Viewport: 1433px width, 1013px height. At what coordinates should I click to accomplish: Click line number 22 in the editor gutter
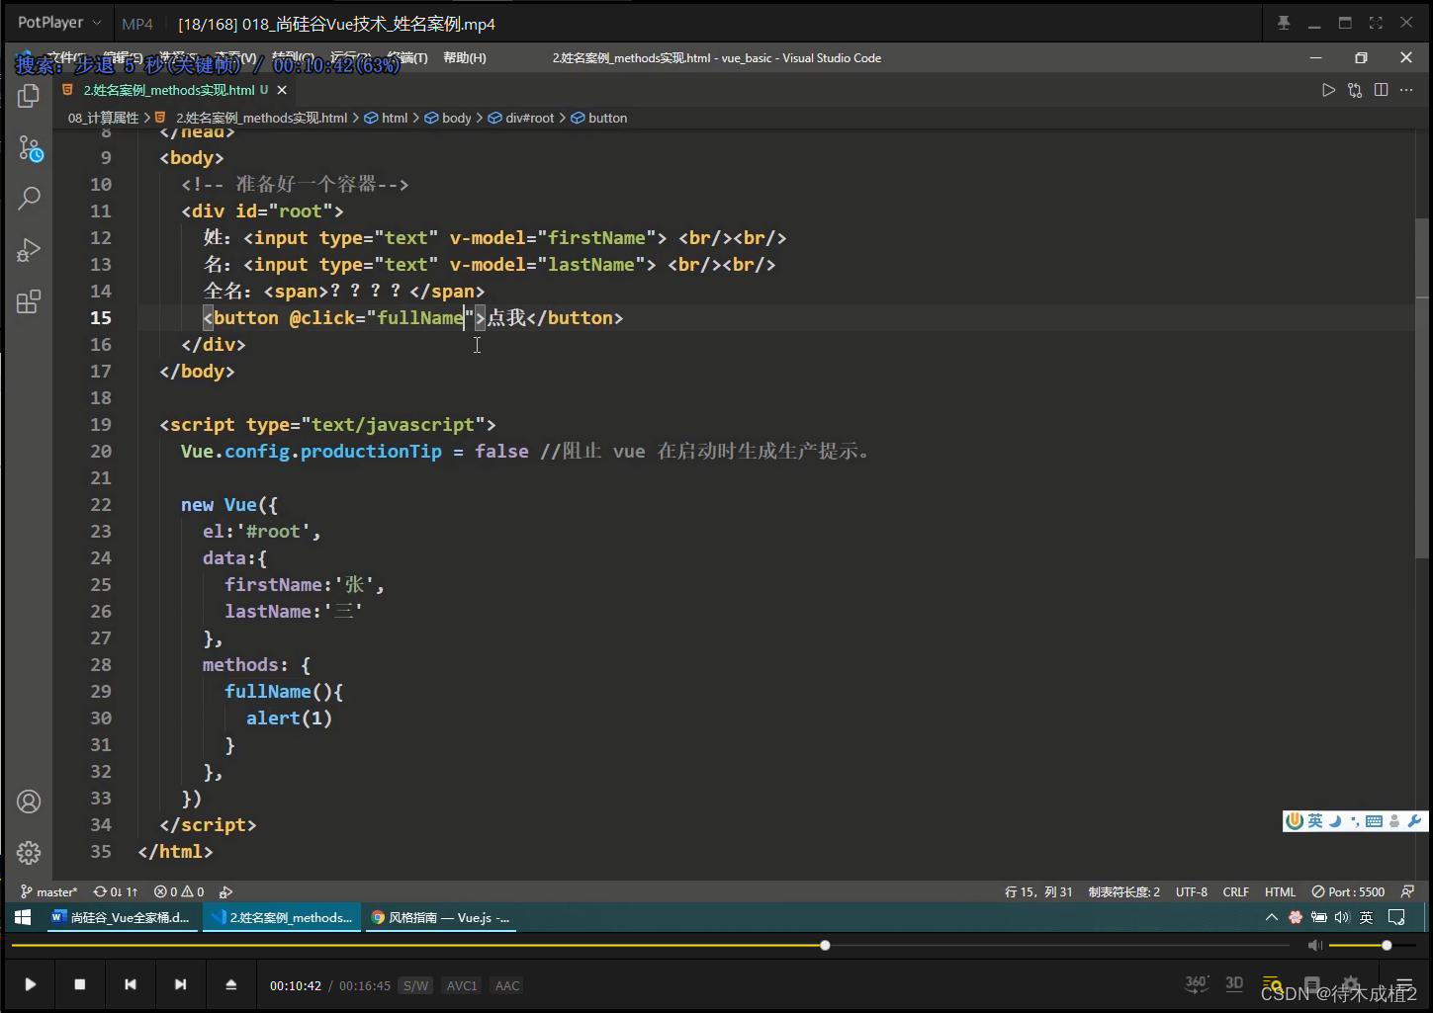(x=101, y=504)
